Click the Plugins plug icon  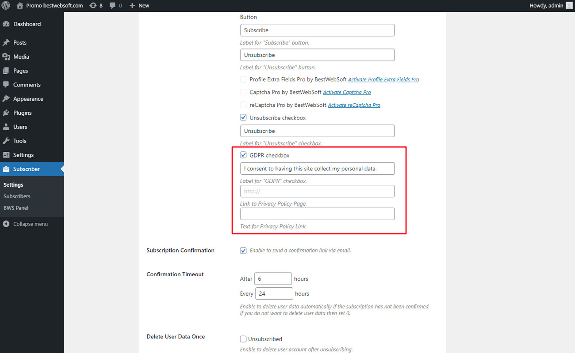pos(6,113)
